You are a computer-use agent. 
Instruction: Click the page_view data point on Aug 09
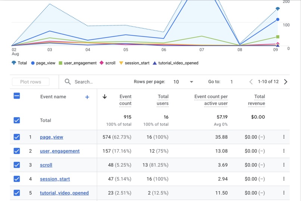277,19
